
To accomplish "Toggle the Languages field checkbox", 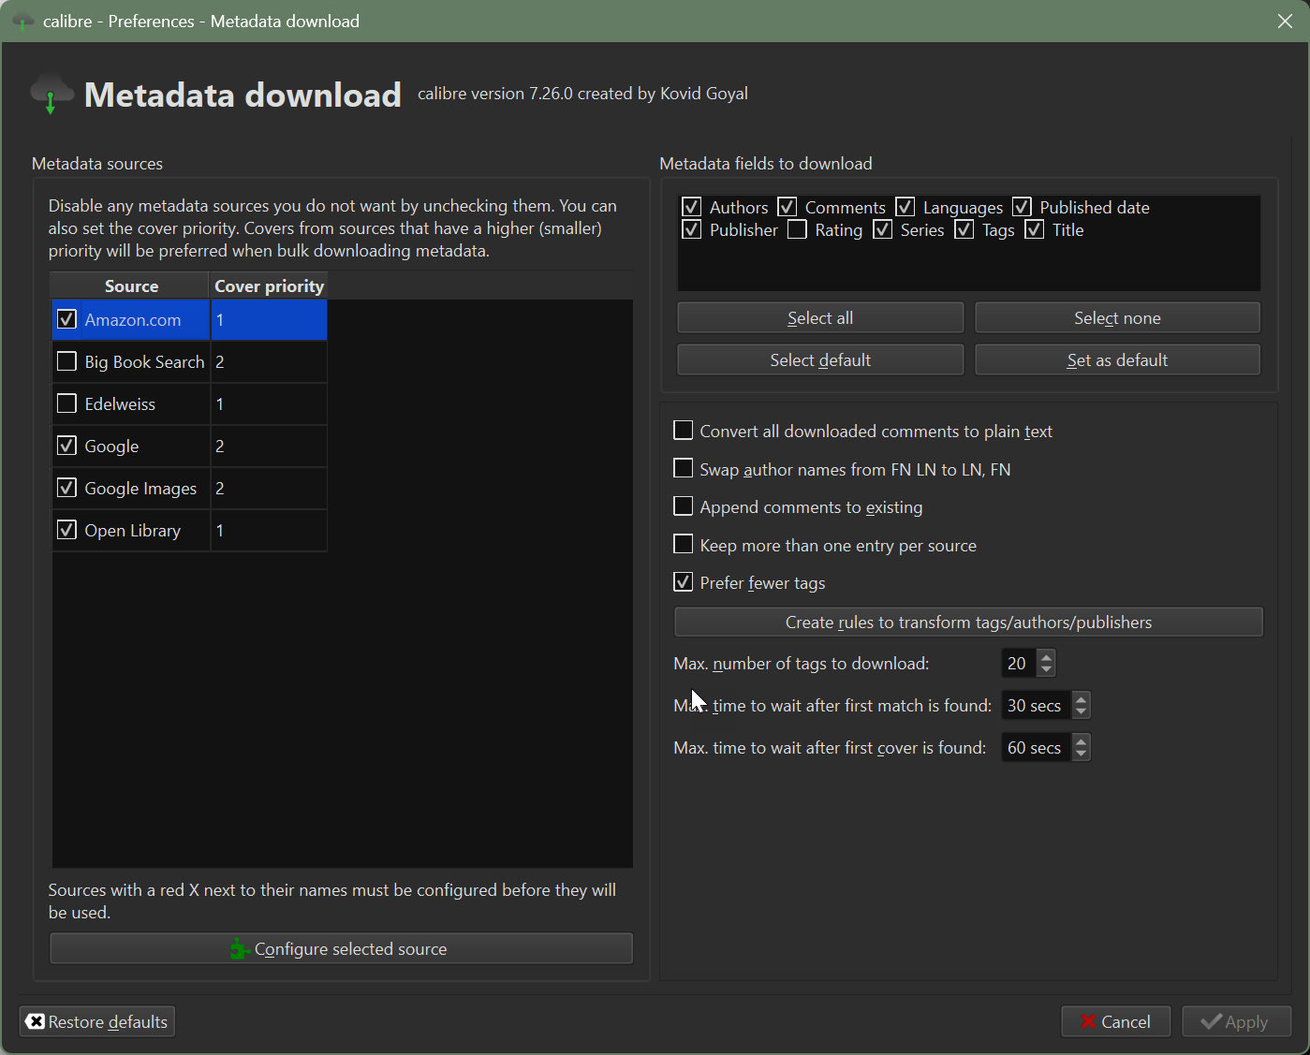I will 905,207.
